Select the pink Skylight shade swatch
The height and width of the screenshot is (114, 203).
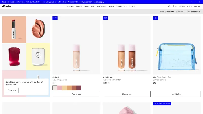point(60,88)
